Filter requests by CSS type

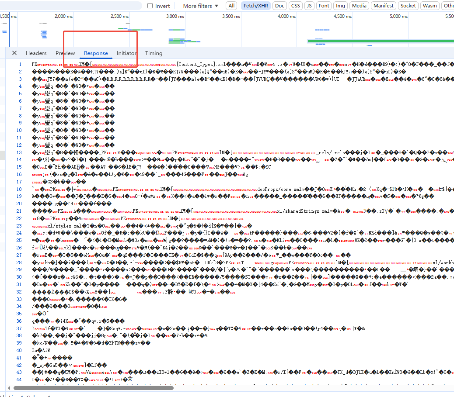point(296,6)
